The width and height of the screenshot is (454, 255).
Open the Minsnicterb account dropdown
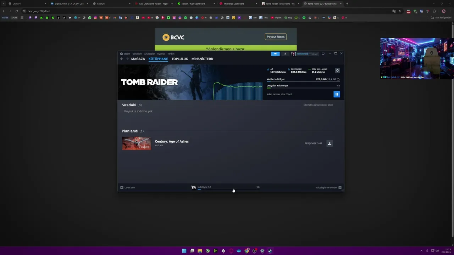pyautogui.click(x=305, y=54)
